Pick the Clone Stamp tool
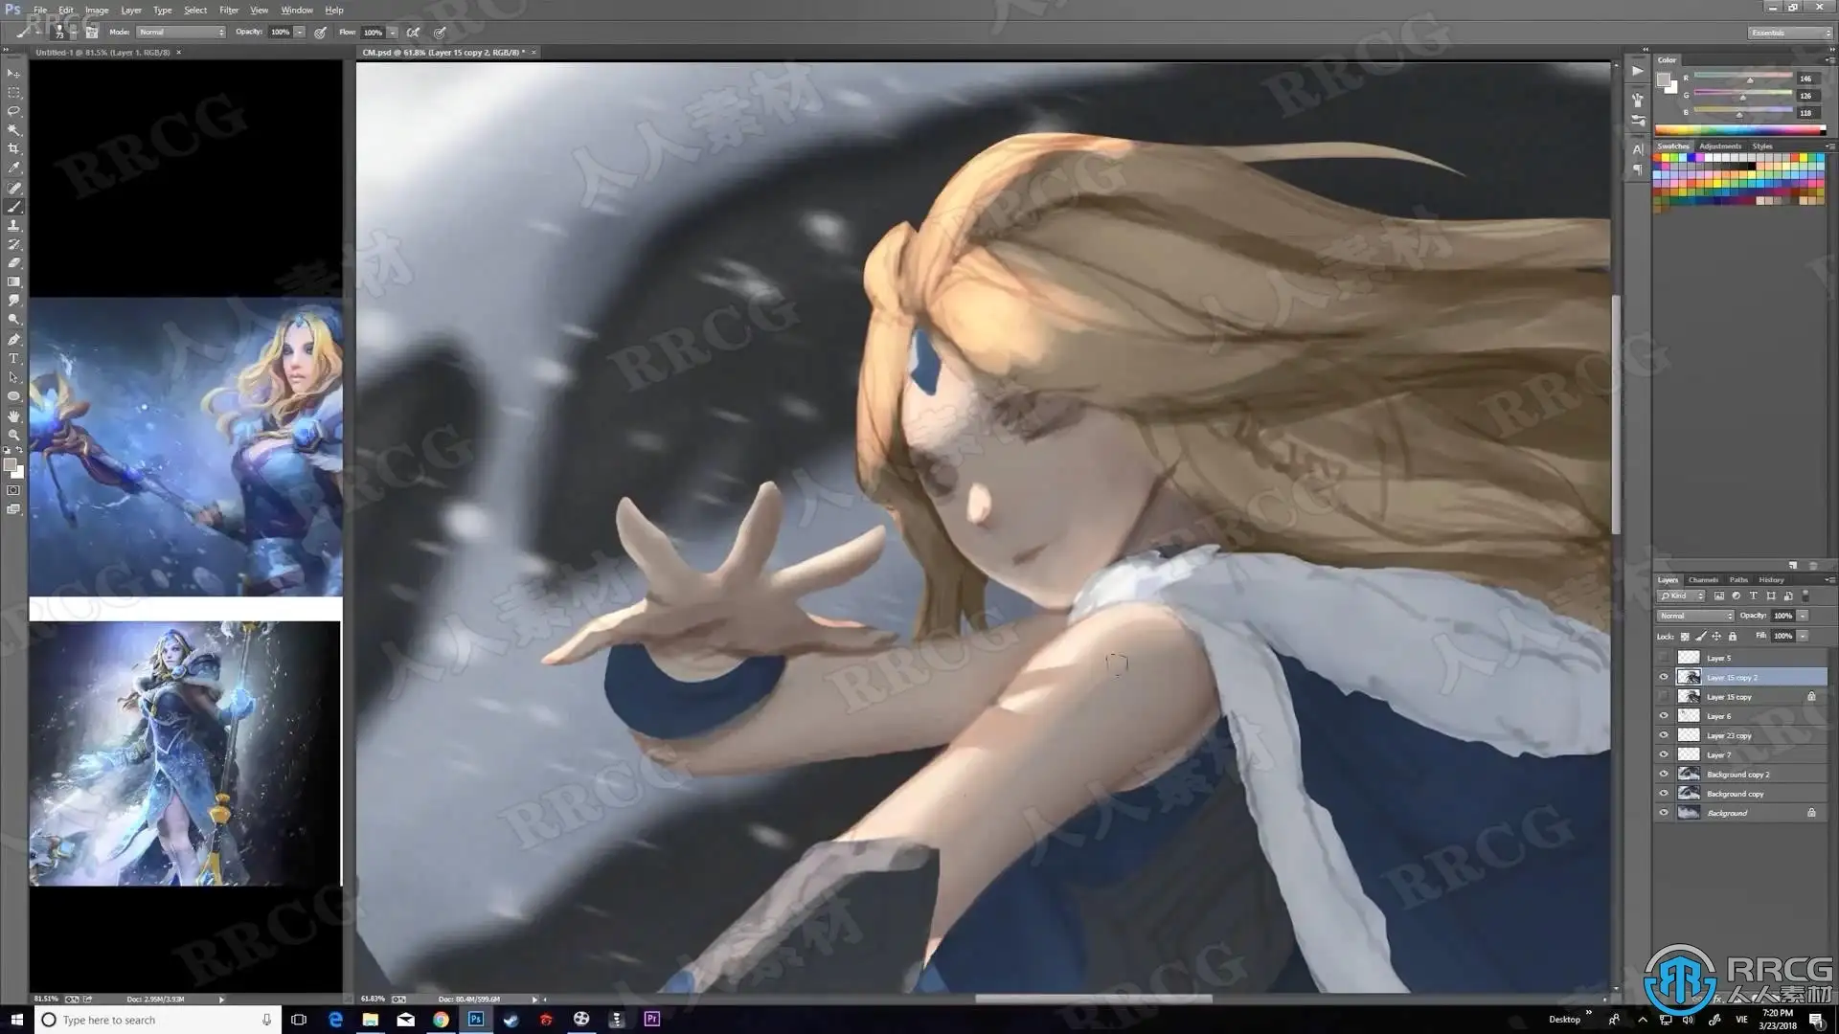This screenshot has height=1034, width=1839. pos(13,225)
